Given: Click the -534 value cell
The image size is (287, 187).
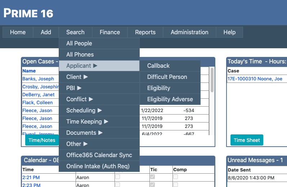Looking at the screenshot, I should [189, 111].
